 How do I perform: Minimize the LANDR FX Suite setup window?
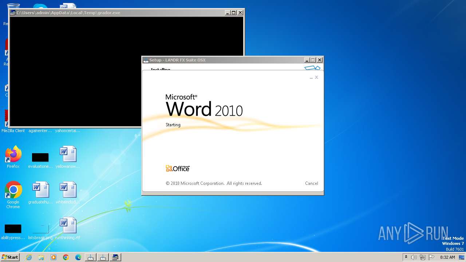[x=307, y=60]
